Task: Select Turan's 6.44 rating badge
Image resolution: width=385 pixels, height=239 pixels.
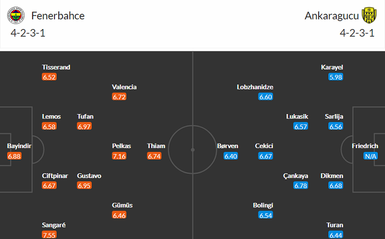Action: (335, 235)
